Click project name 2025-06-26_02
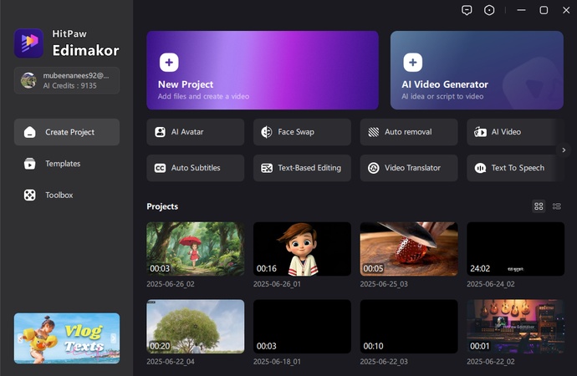This screenshot has height=376, width=577. 171,284
